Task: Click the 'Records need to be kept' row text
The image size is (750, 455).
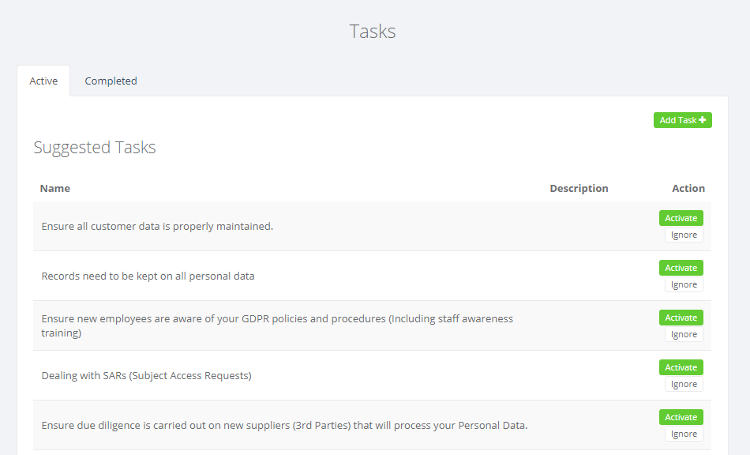Action: [148, 276]
